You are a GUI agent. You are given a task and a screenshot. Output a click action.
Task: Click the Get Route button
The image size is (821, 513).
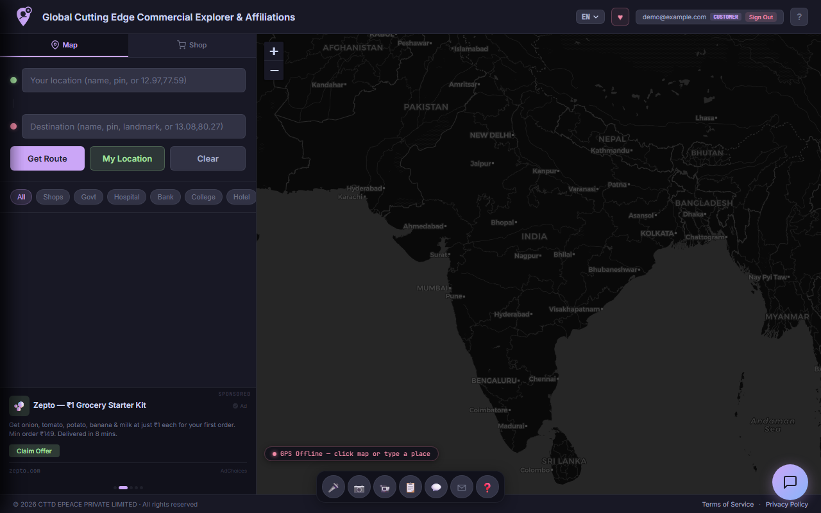pos(47,158)
